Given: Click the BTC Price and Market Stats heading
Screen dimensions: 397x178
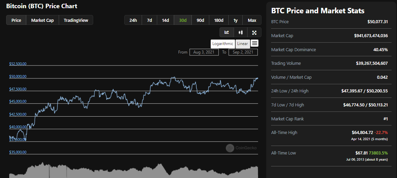Looking at the screenshot, I should [318, 11].
